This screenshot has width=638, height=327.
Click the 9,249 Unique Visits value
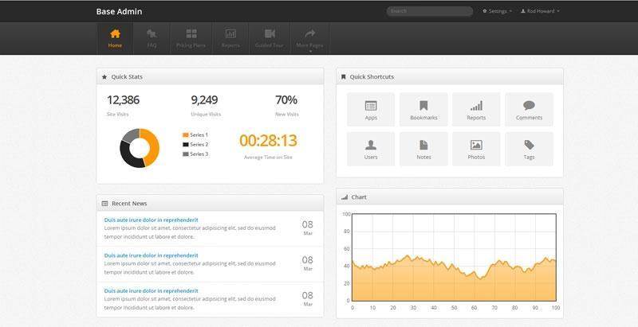point(204,100)
